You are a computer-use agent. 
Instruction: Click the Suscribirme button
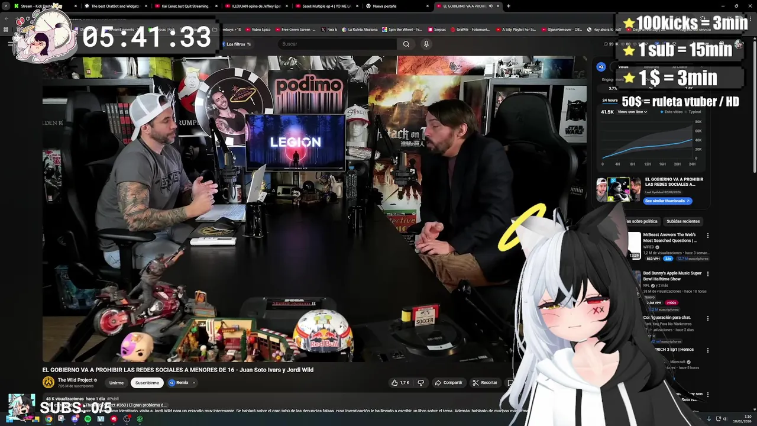click(147, 383)
